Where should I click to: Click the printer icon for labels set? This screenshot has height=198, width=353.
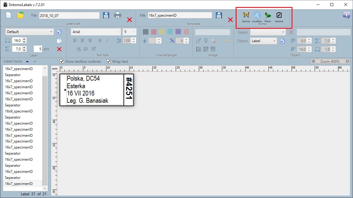point(118,15)
